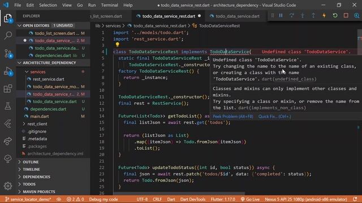Screen dimensions: 362x203
Task: Open the Flutter outline sidebar icon
Action: pos(8,124)
